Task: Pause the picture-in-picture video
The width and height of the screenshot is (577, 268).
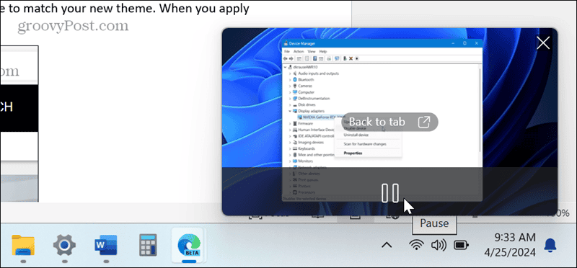Action: tap(389, 193)
